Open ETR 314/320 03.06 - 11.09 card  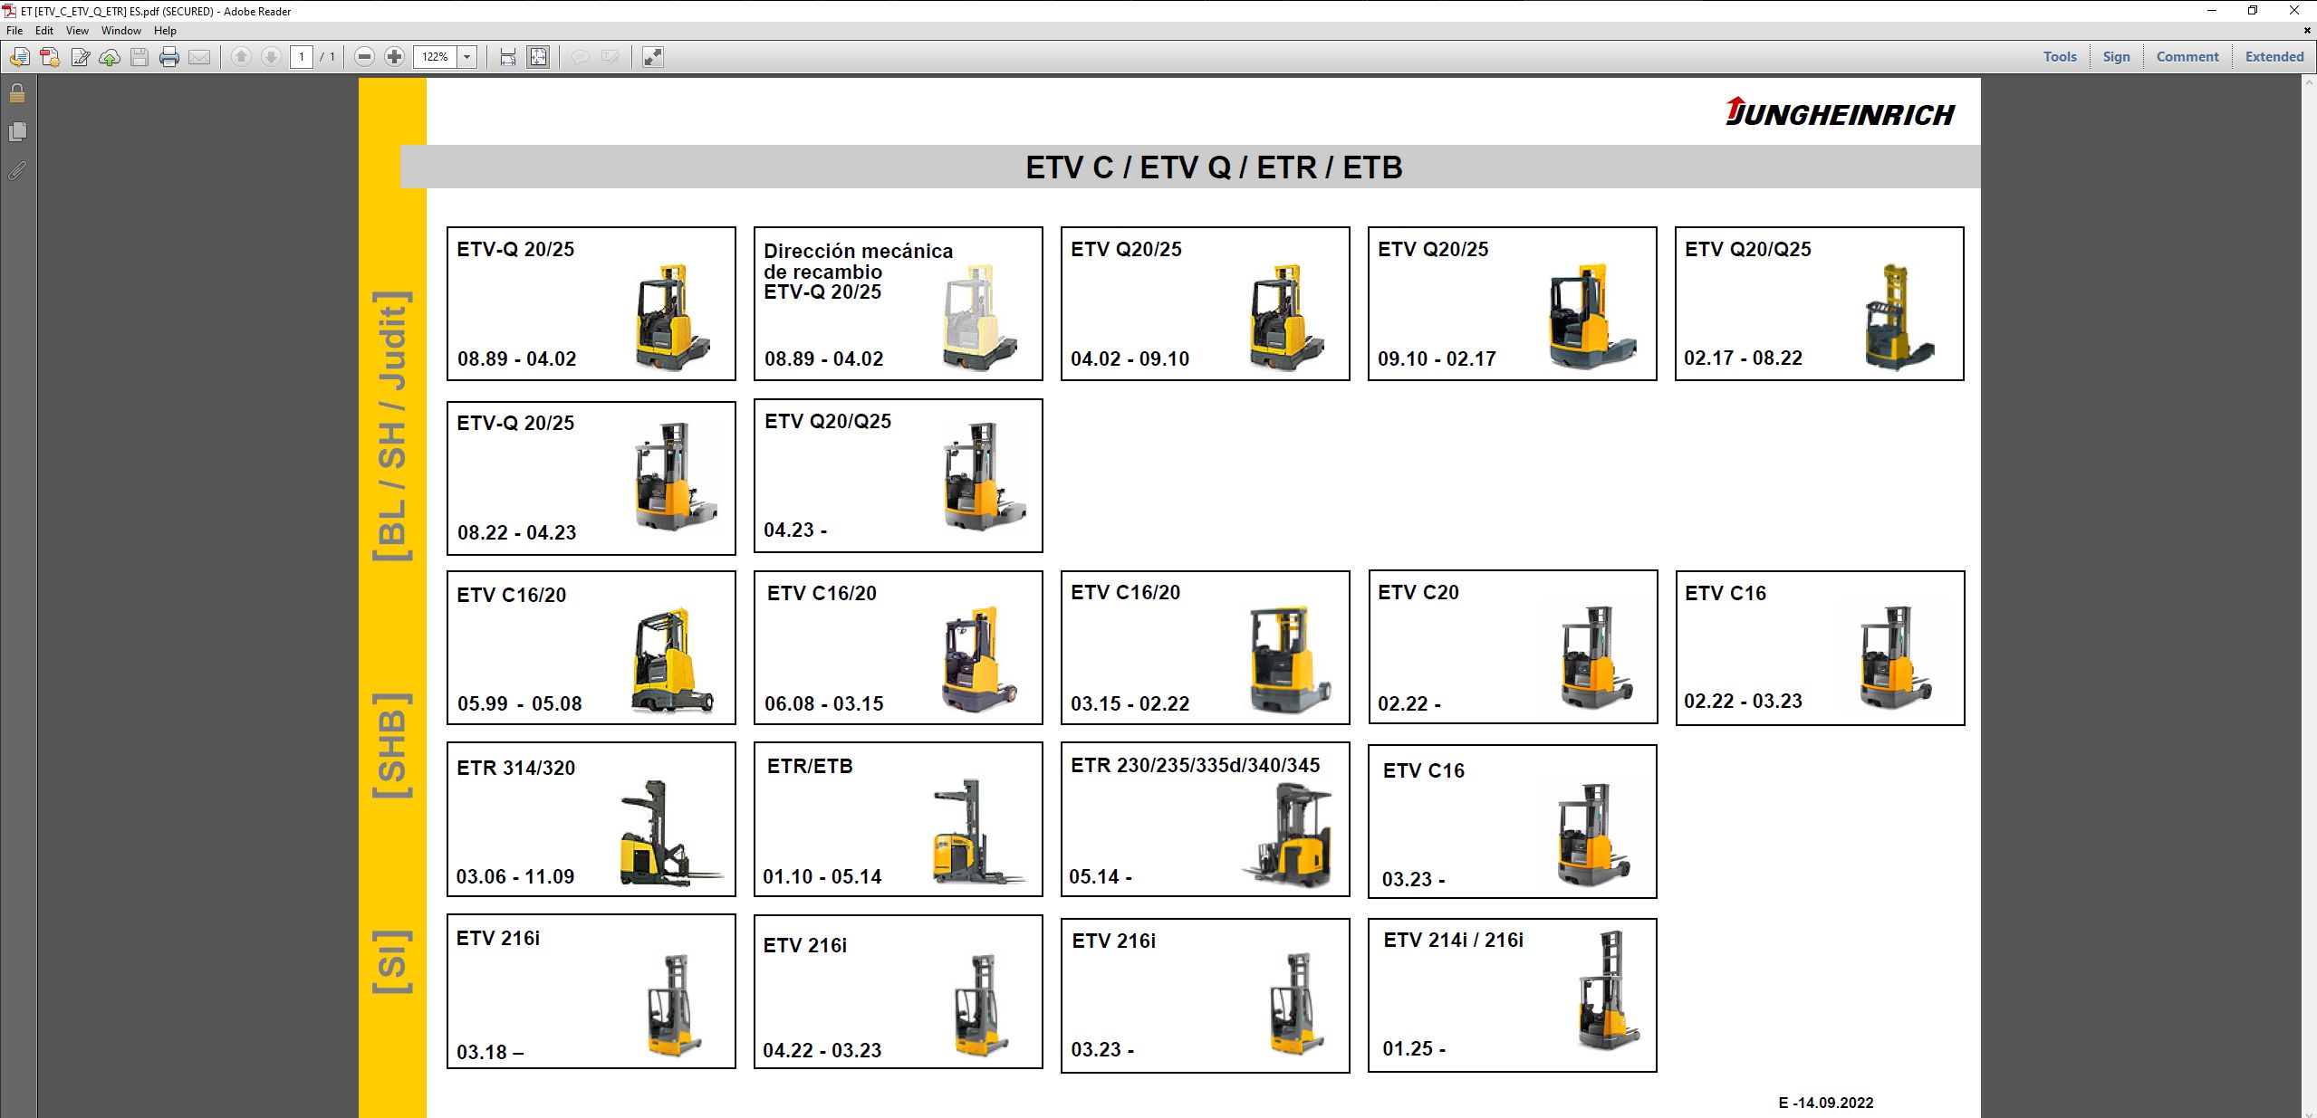click(x=591, y=819)
